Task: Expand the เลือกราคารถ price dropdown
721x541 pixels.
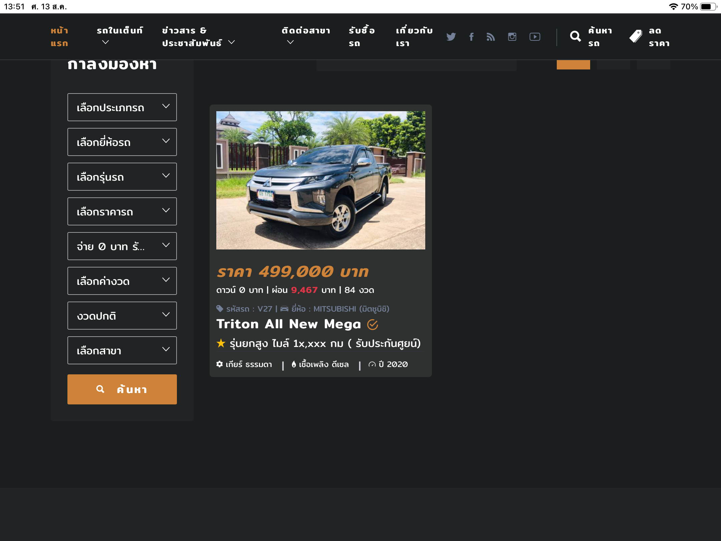Action: (122, 211)
